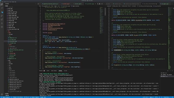Open swapchain.hpp in the file tree
Viewport: 174px width, 98px height.
tap(11, 27)
